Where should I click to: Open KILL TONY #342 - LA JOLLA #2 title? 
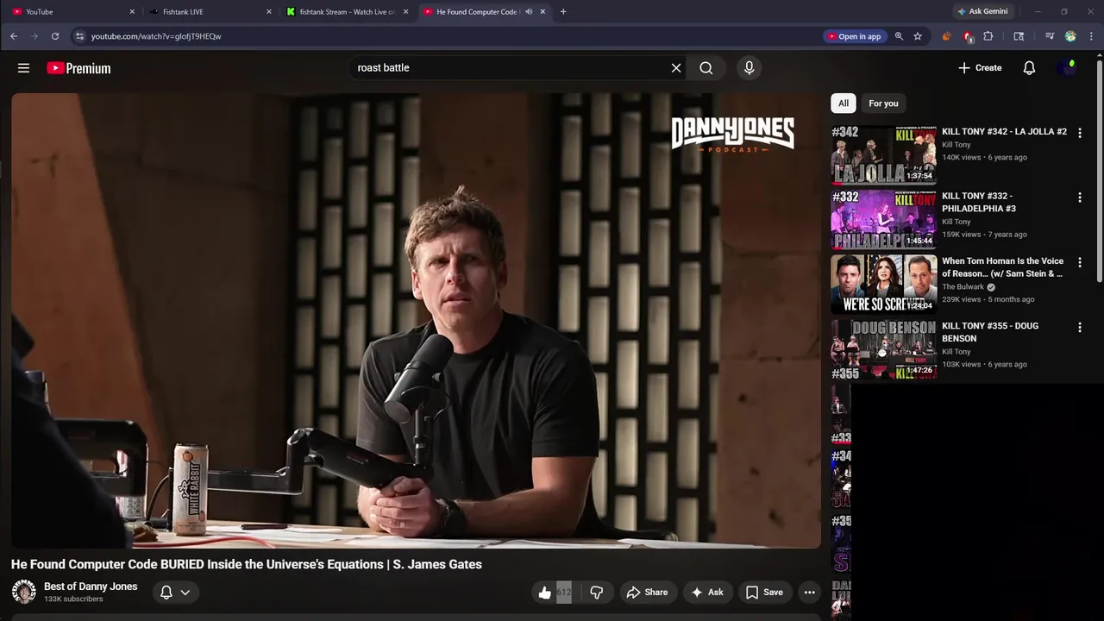pos(1004,132)
